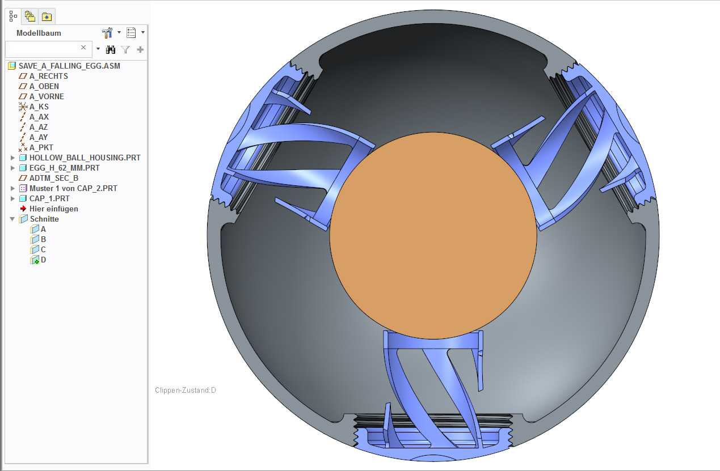This screenshot has width=720, height=471.
Task: Select HOLLOW_BALL_HOUSING.PRT part
Action: pos(85,158)
